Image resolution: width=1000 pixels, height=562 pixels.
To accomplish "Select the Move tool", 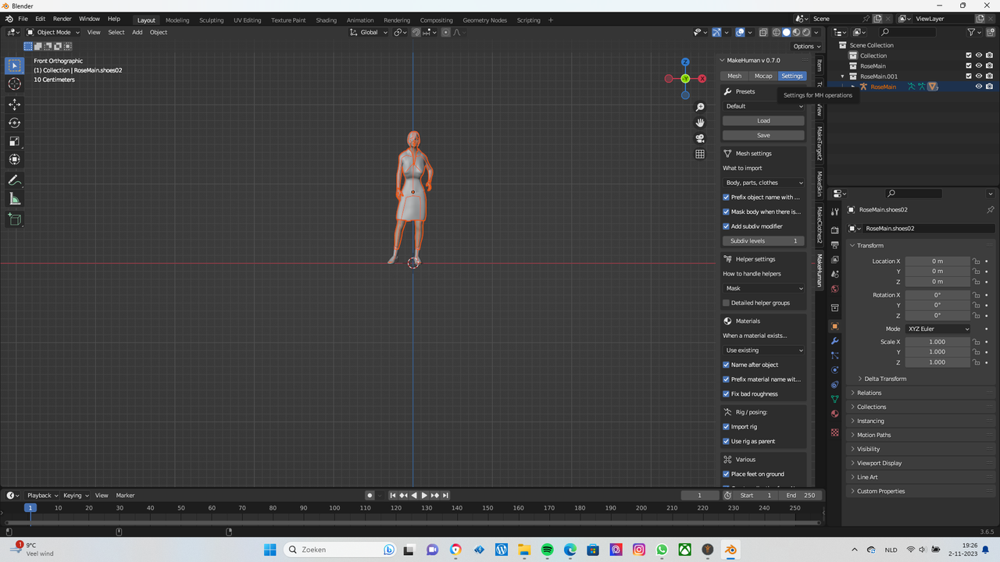I will pos(15,105).
